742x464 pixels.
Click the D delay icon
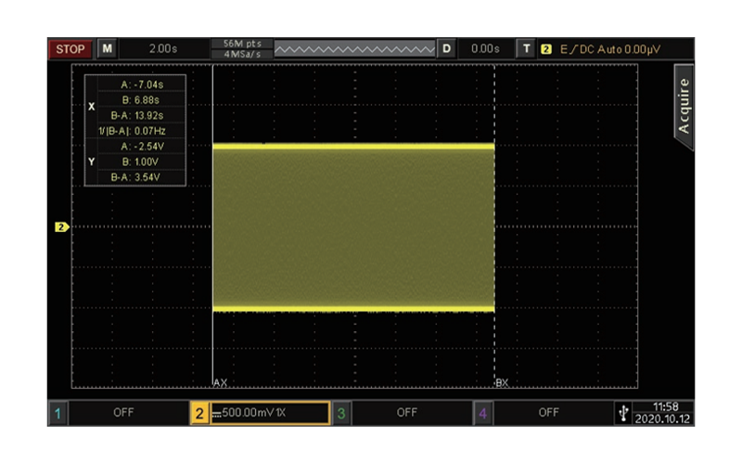click(446, 49)
